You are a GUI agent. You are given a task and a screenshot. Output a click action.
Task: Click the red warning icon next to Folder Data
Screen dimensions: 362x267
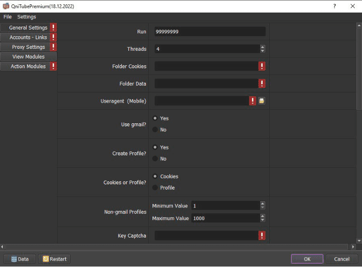262,84
